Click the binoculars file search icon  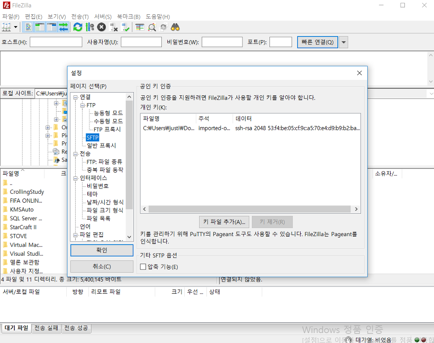coord(175,27)
